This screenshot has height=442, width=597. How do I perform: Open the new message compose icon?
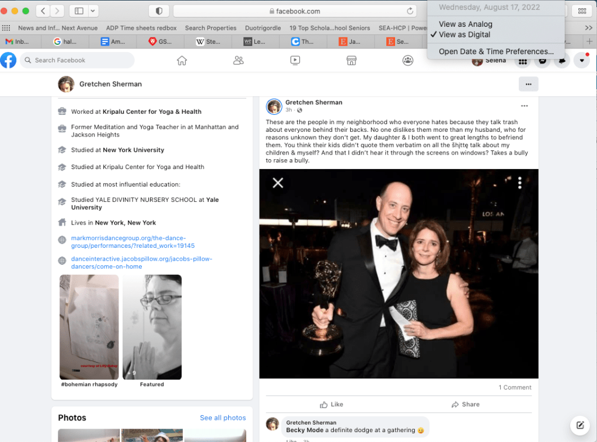tap(580, 425)
